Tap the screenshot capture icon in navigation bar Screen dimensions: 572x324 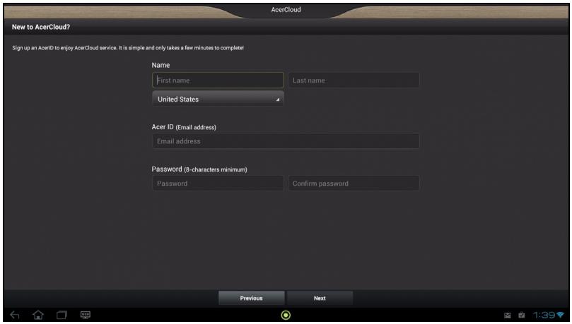pyautogui.click(x=86, y=315)
